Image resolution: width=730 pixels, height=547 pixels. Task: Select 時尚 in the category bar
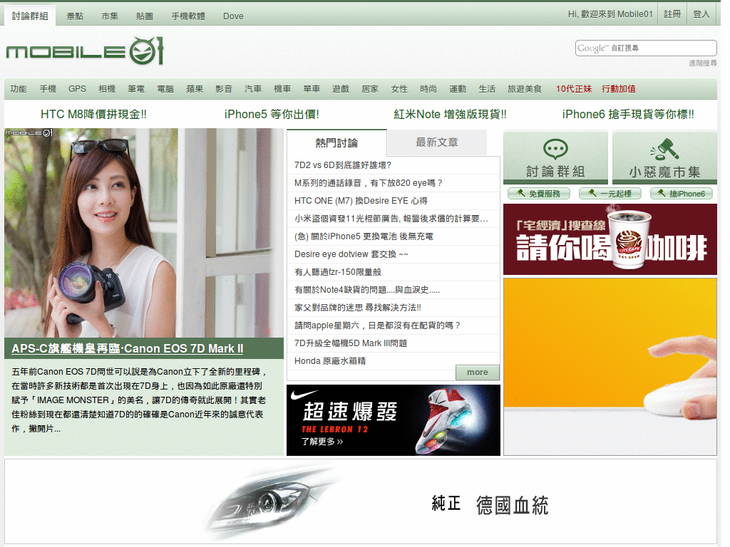[x=428, y=89]
